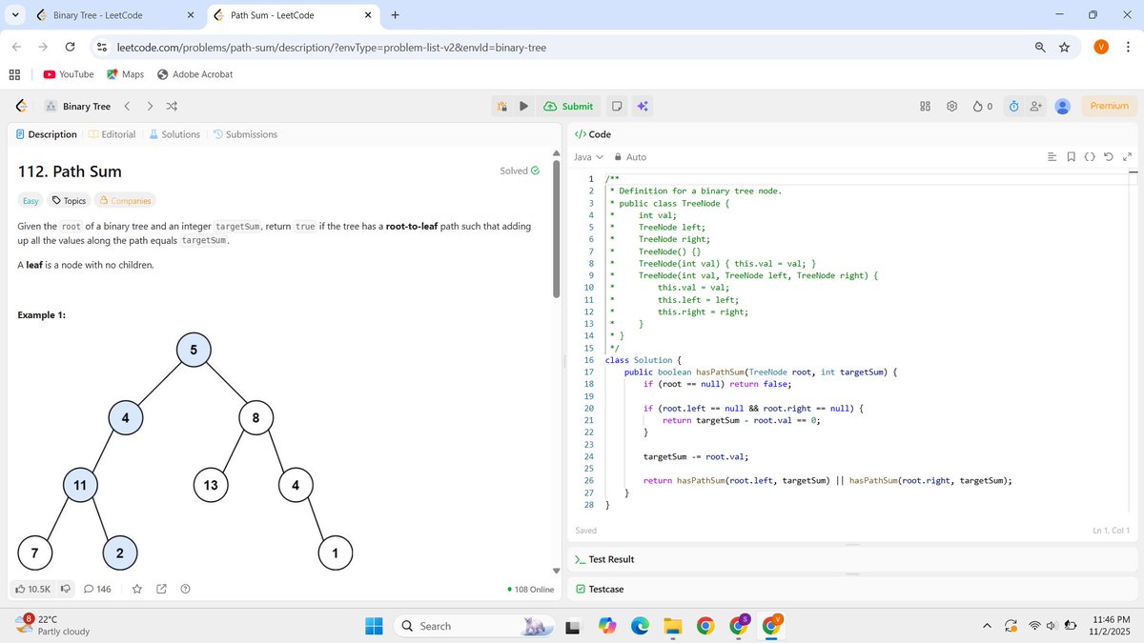This screenshot has width=1144, height=643.
Task: Reload the page
Action: coord(70,48)
